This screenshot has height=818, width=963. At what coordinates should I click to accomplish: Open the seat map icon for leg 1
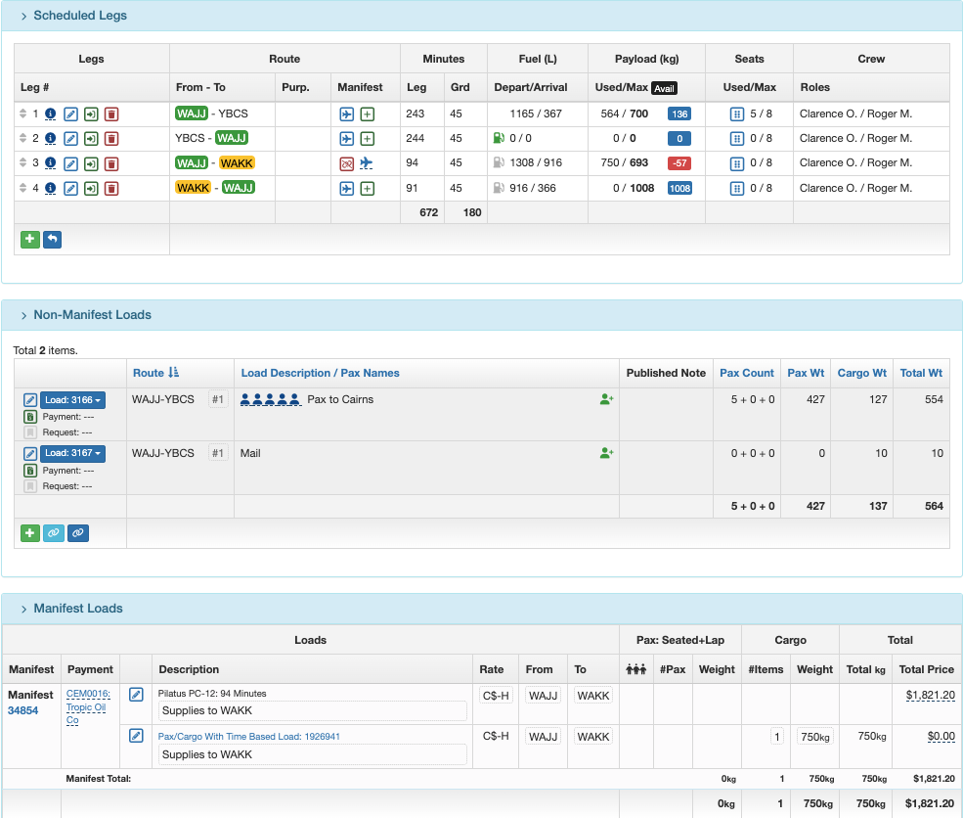coord(737,114)
